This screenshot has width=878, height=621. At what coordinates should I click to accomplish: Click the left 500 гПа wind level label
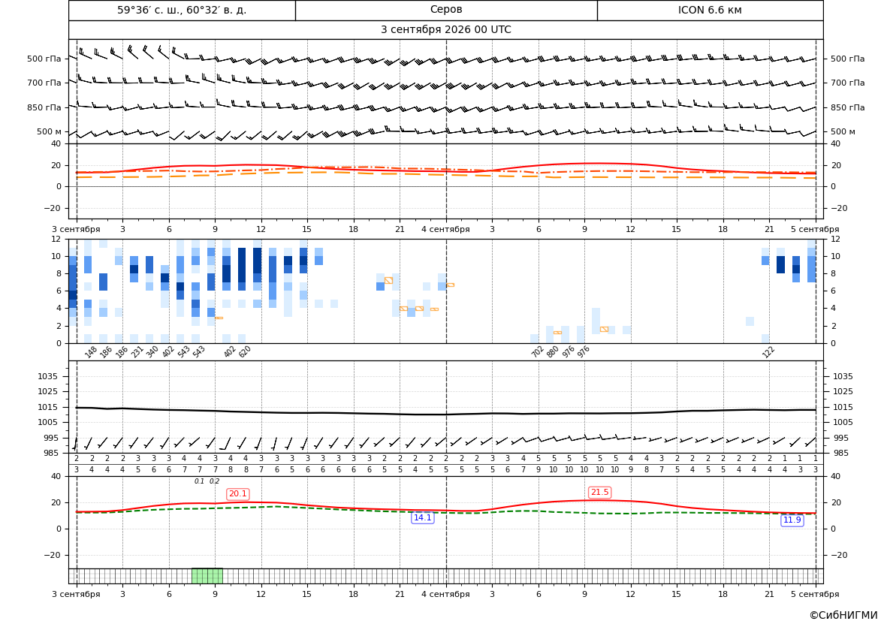click(x=44, y=59)
